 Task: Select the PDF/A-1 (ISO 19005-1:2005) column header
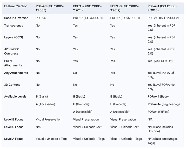pos(50,8)
